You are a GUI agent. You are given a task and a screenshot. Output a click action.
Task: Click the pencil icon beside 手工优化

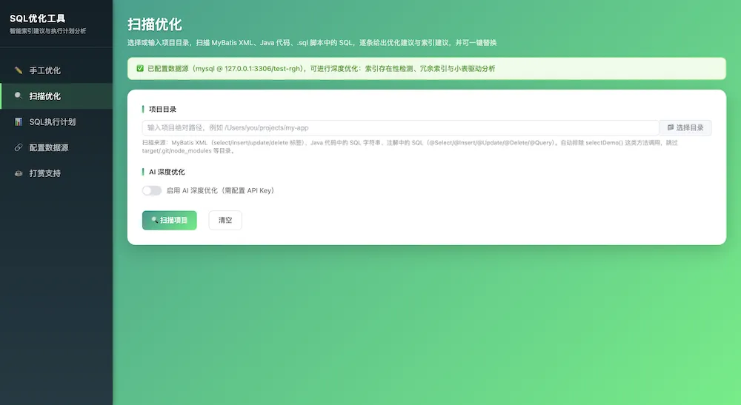19,70
